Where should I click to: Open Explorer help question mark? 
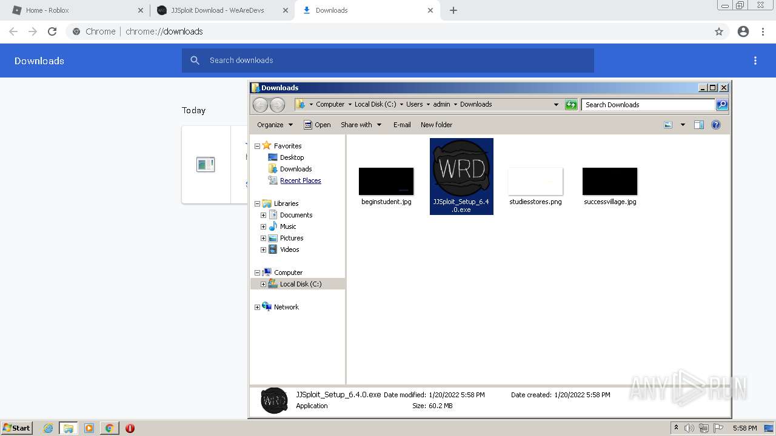[716, 125]
